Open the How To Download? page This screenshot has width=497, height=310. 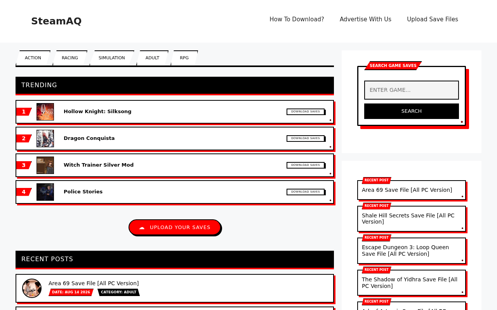[x=297, y=19]
